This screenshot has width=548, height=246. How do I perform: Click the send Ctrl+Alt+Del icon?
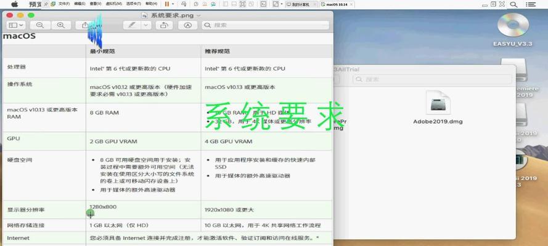[x=184, y=4]
